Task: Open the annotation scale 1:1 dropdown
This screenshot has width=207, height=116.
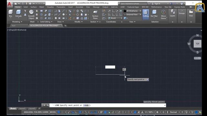Action: (149, 112)
